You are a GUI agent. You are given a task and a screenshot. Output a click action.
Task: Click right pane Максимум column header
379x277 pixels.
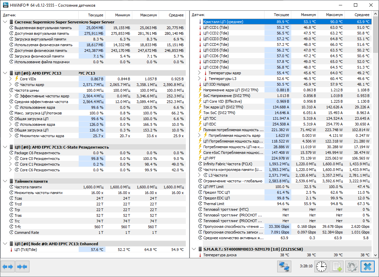coord(331,15)
